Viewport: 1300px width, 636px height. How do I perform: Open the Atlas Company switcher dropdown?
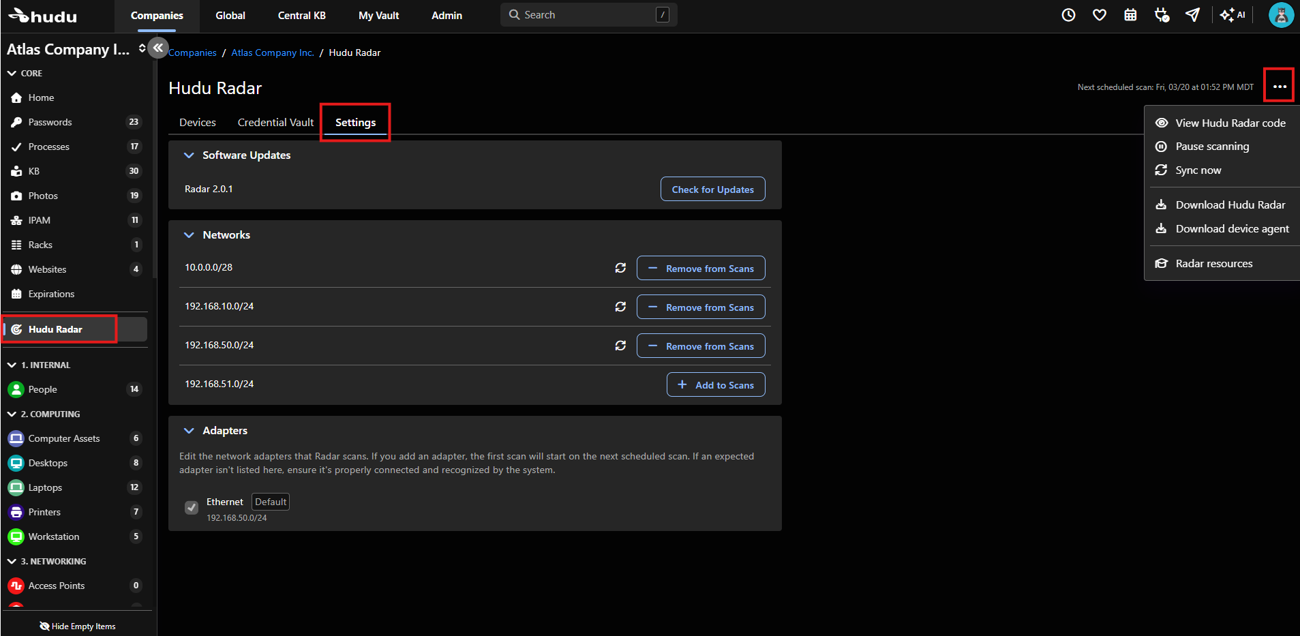(x=142, y=48)
